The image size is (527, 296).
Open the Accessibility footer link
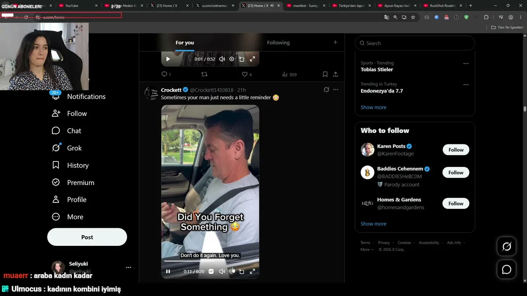point(429,243)
